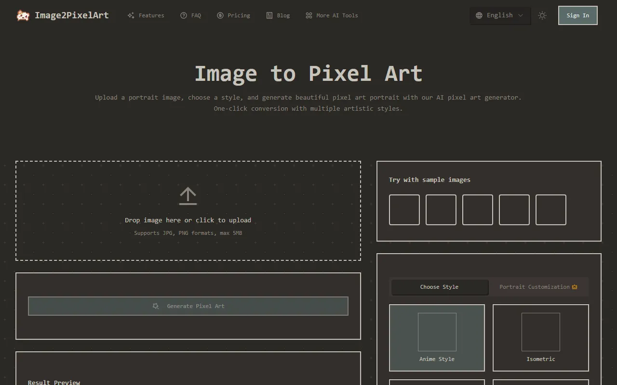Click the drop image upload area text
Image resolution: width=617 pixels, height=385 pixels.
click(x=188, y=220)
